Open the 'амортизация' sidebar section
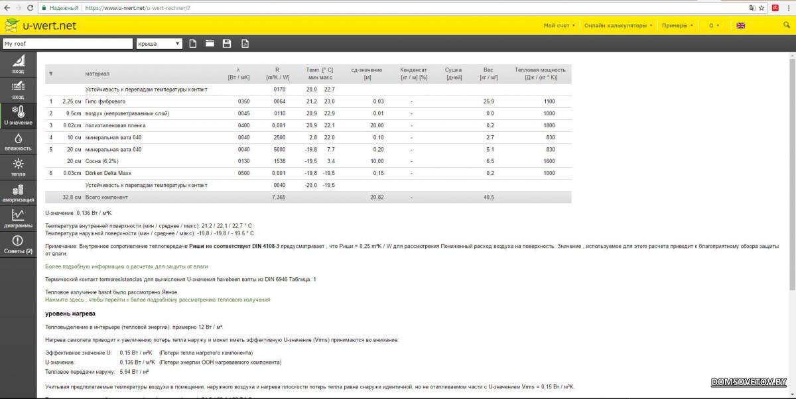Image resolution: width=796 pixels, height=399 pixels. click(x=18, y=193)
